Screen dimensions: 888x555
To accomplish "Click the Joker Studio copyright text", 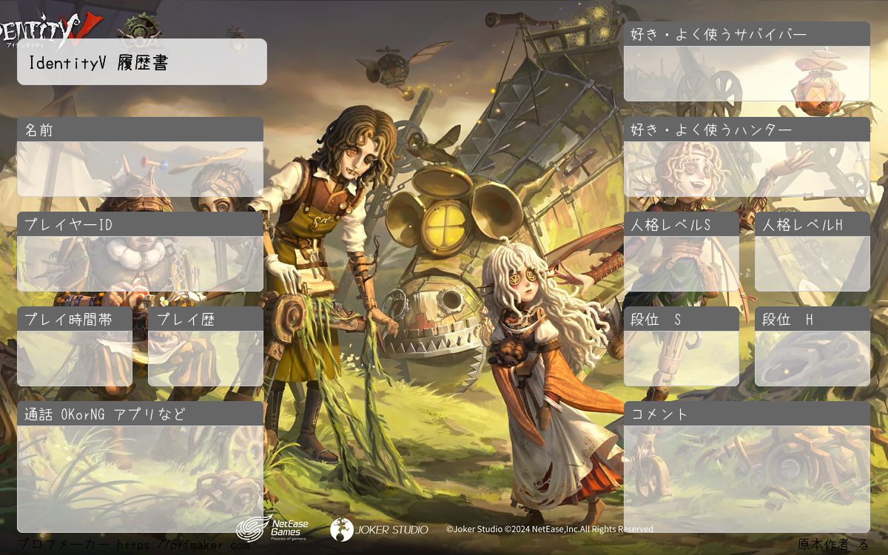I will 550,529.
